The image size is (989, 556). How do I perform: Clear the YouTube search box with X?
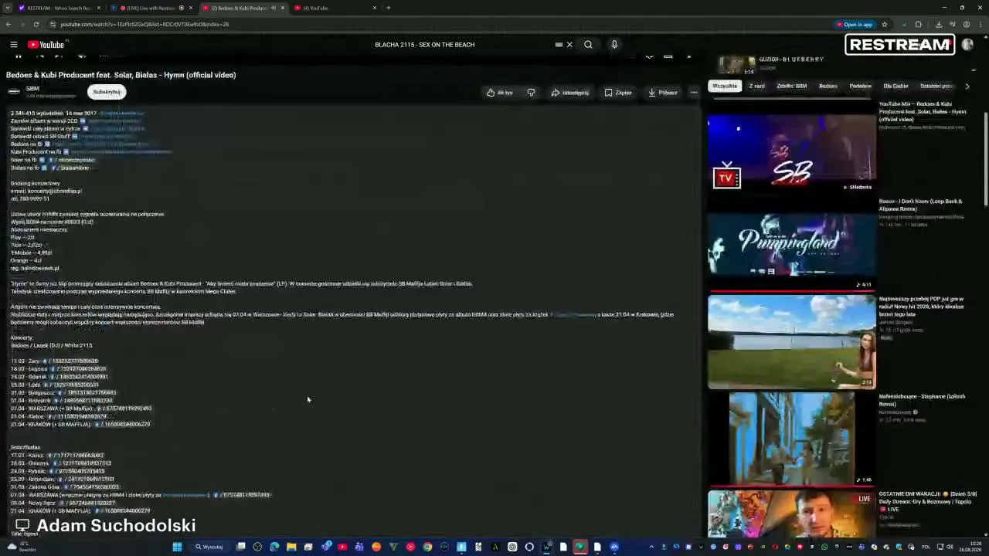(569, 45)
